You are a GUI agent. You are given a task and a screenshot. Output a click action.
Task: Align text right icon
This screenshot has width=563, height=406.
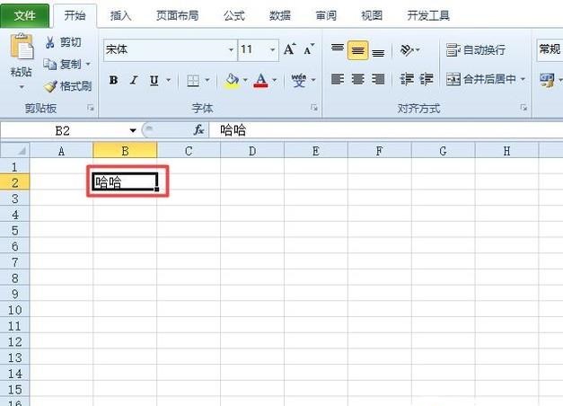pyautogui.click(x=378, y=79)
